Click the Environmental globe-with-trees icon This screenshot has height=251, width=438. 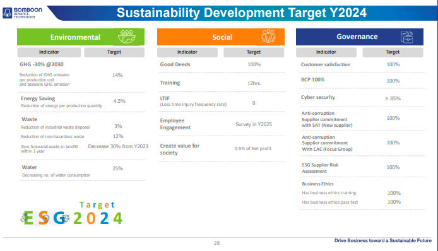click(127, 37)
